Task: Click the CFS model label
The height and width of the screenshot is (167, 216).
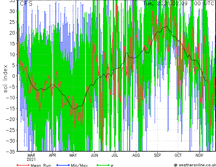Action: tap(26, 3)
